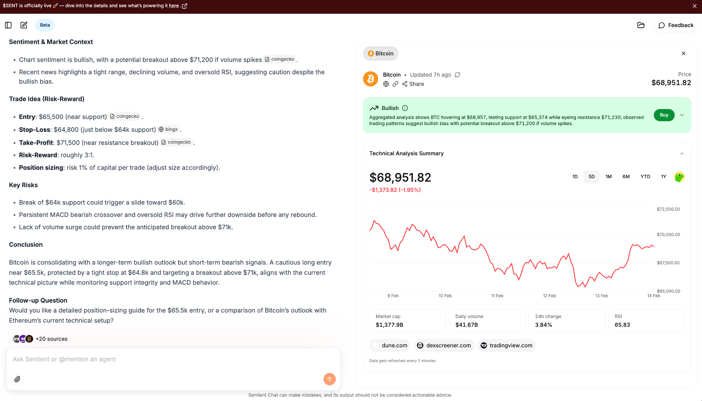Click the globe website icon under Bitcoin
The height and width of the screenshot is (401, 702).
386,84
